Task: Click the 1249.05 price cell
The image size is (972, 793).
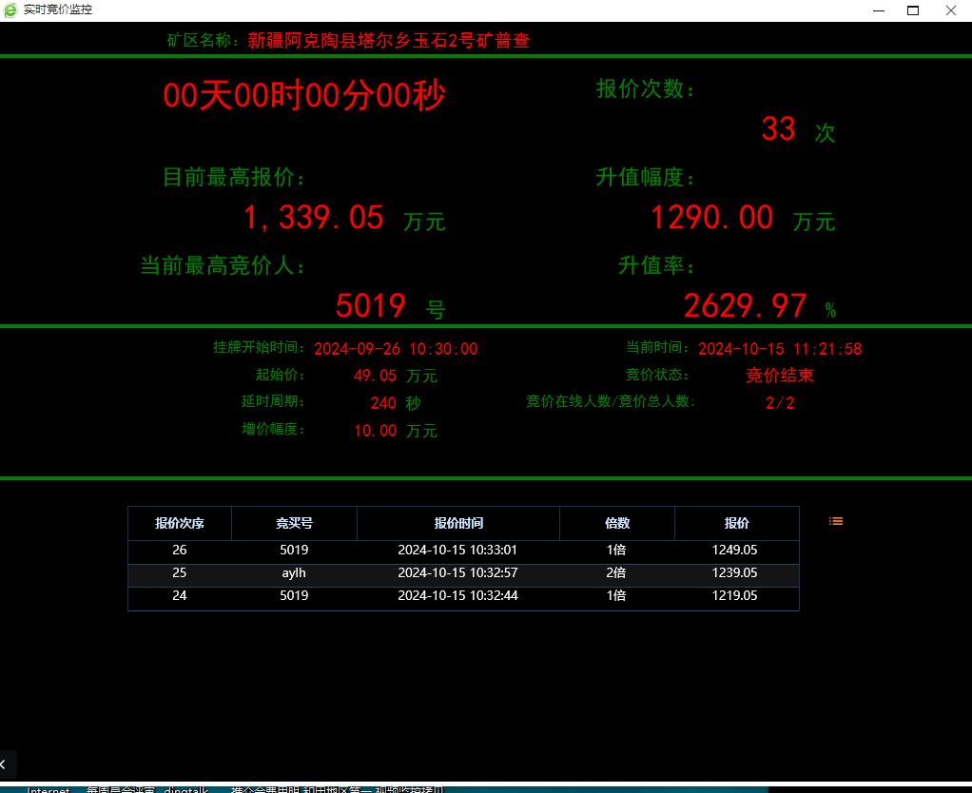Action: 734,551
